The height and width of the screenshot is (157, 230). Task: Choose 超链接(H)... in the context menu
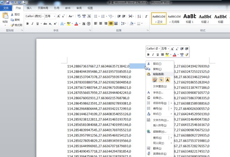click(159, 131)
